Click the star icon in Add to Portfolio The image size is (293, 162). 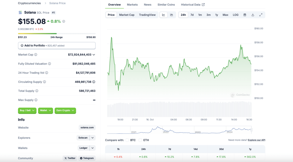pos(22,46)
